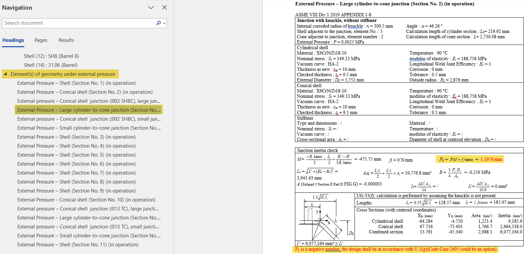This screenshot has height=254, width=529.
Task: Click the knuckle junction diagram
Action: (325, 217)
